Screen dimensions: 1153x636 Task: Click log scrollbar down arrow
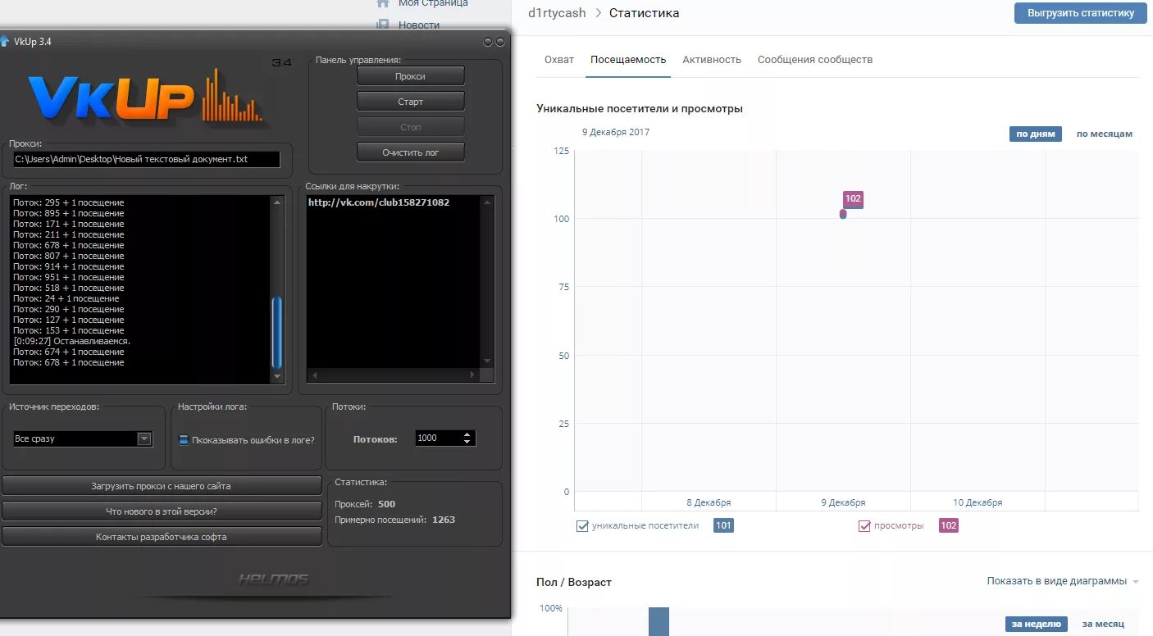[277, 376]
